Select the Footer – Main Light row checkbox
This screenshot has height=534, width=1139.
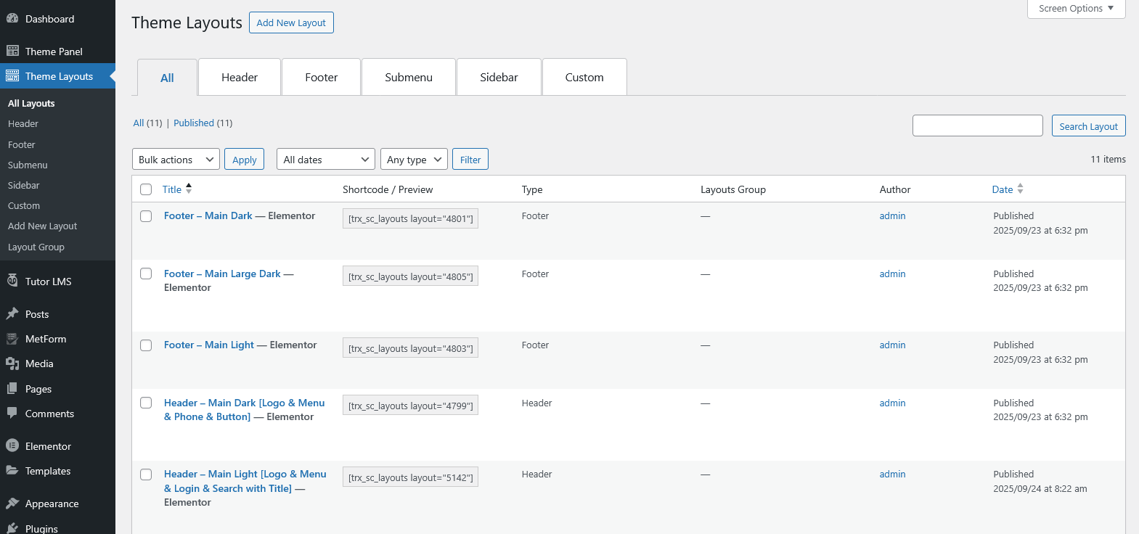click(x=146, y=345)
